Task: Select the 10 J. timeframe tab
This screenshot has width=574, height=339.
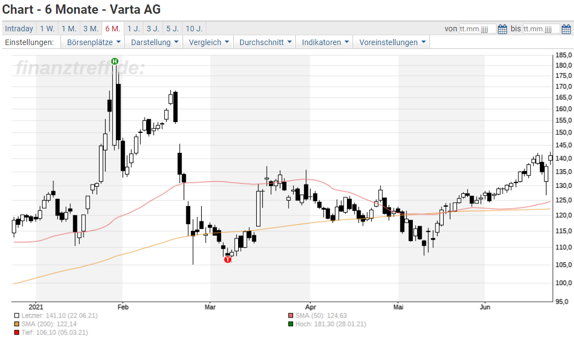Action: [194, 29]
